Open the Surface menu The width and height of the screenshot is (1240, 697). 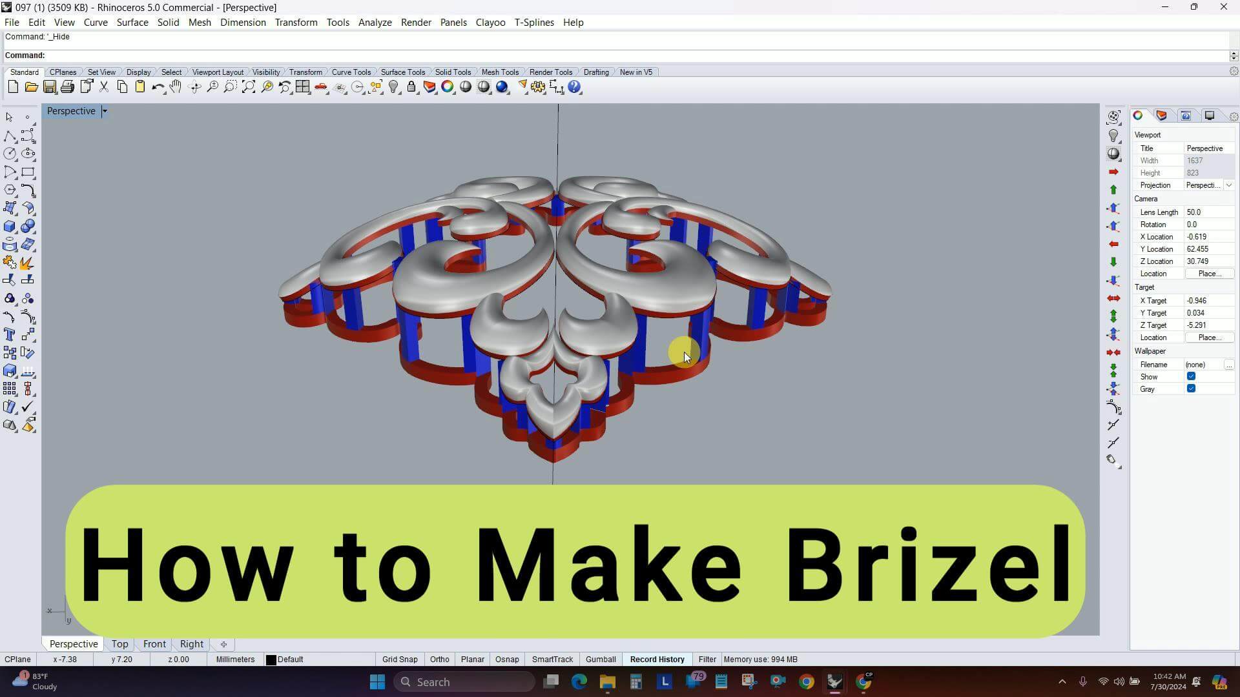[132, 22]
